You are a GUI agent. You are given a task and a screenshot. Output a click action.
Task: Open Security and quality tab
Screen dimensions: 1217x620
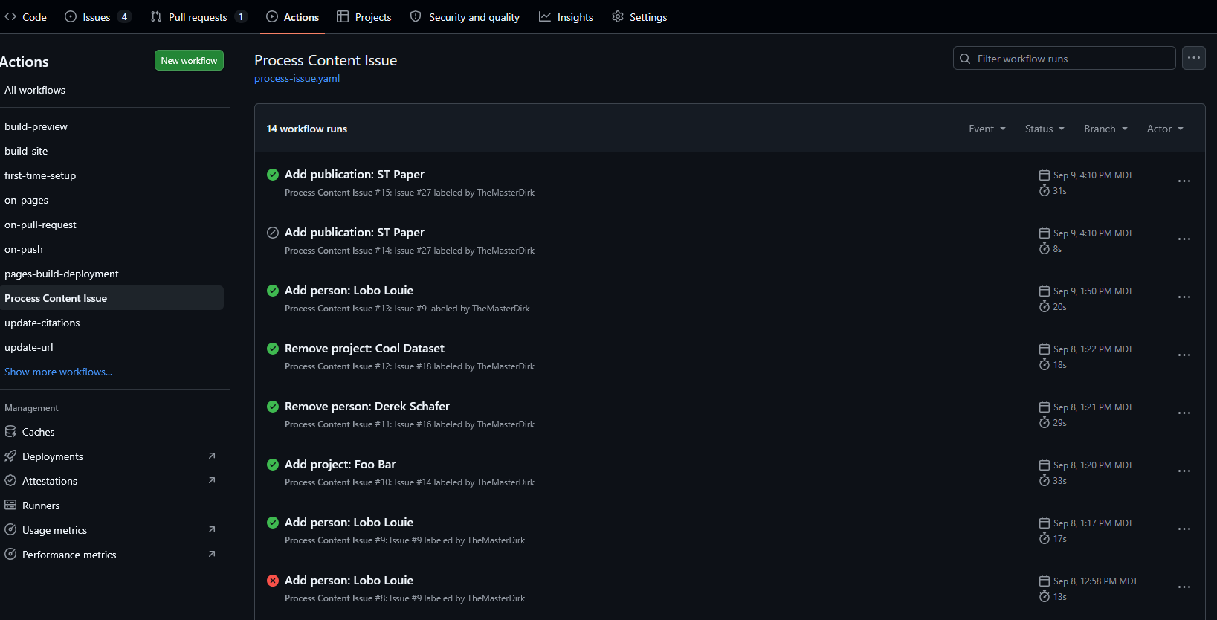click(465, 17)
